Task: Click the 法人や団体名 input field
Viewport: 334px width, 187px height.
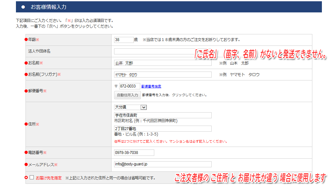Action: pos(163,52)
